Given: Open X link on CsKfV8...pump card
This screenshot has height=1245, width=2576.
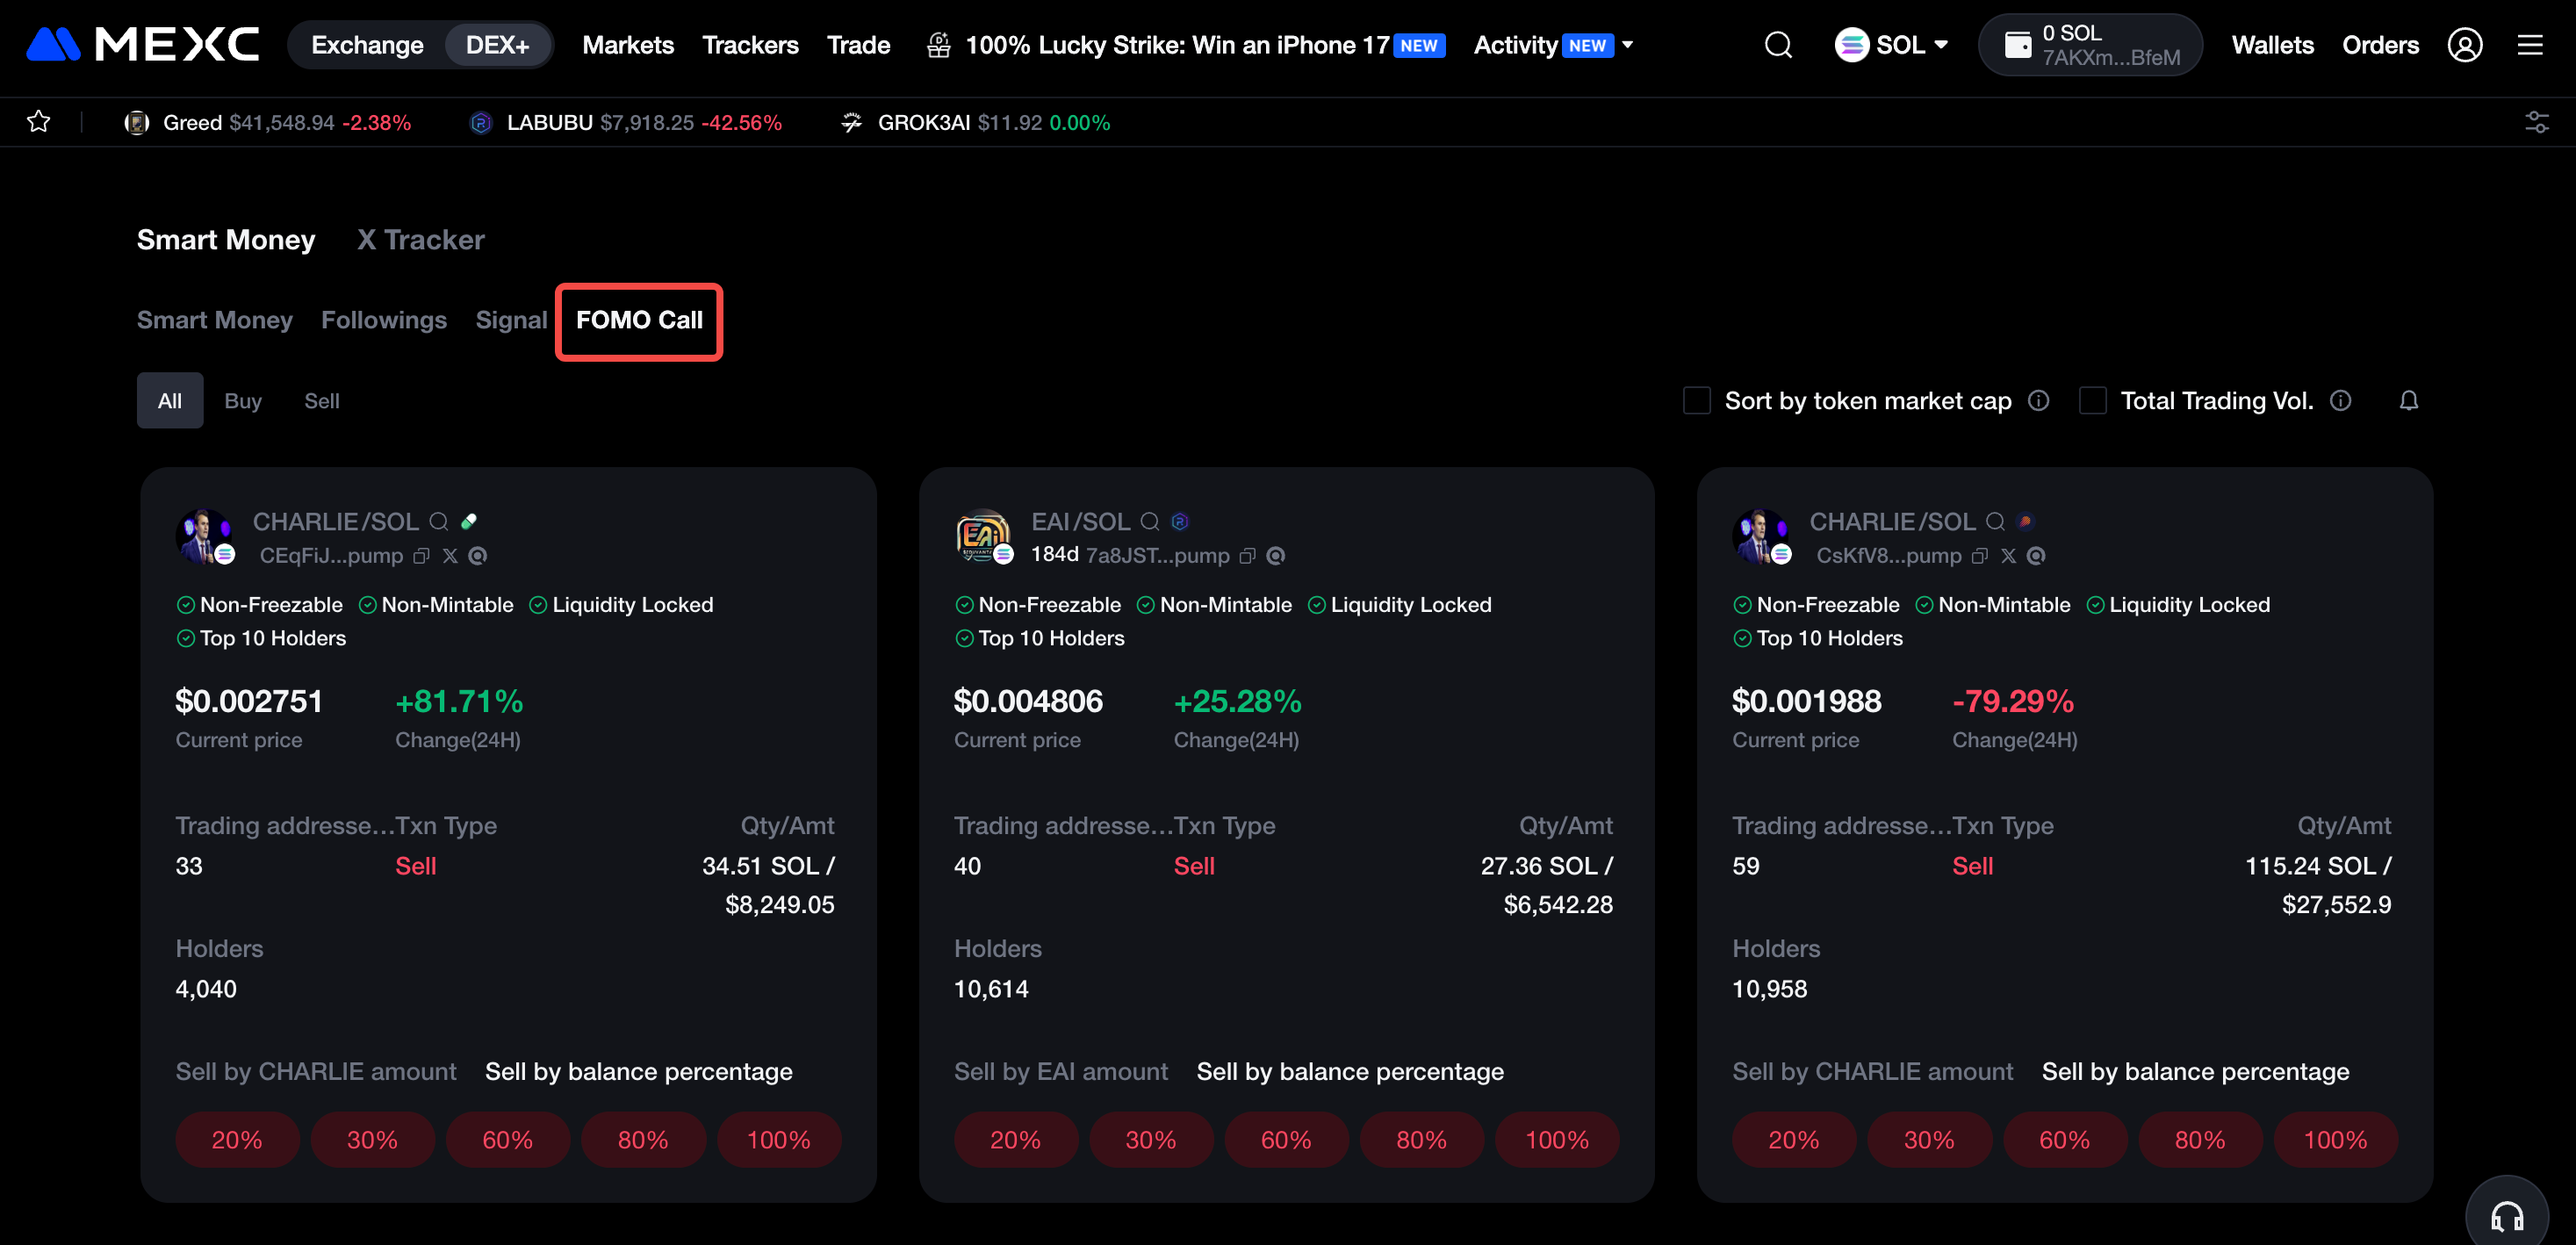Looking at the screenshot, I should click(x=2008, y=556).
